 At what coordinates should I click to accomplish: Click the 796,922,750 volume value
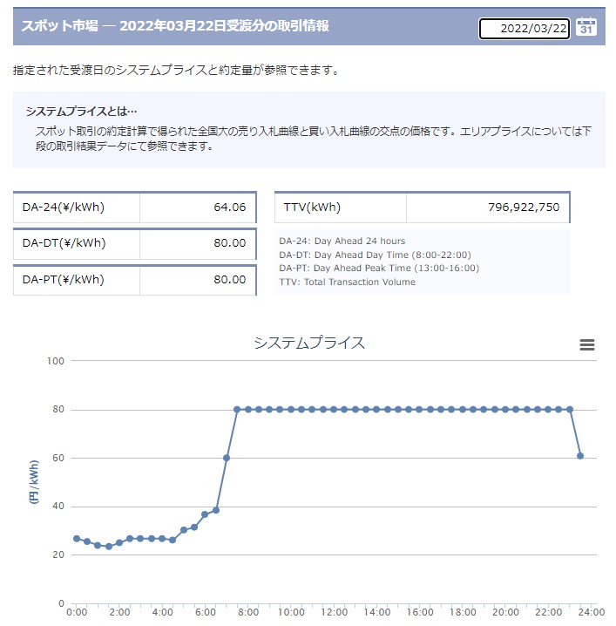tap(488, 208)
